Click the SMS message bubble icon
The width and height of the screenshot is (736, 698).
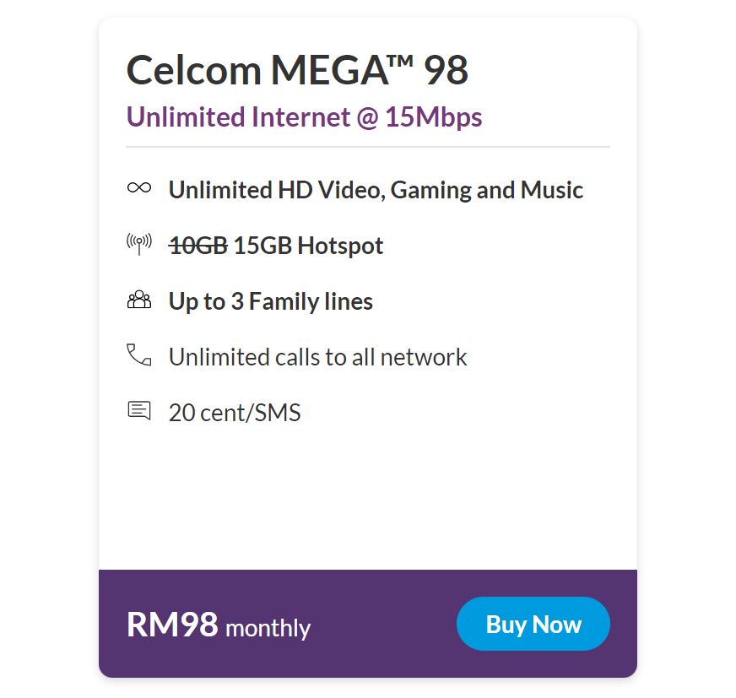click(x=139, y=411)
